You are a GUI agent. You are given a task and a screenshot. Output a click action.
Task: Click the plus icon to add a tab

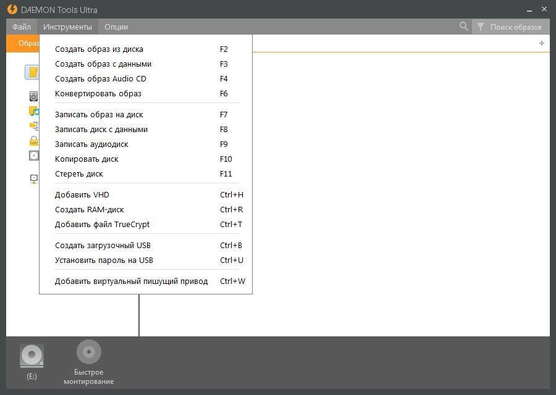(x=541, y=43)
